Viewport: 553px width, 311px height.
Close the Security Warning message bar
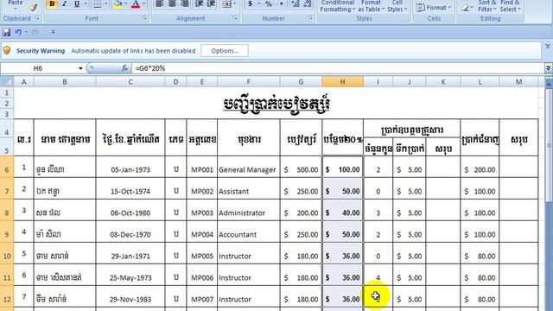click(x=548, y=46)
